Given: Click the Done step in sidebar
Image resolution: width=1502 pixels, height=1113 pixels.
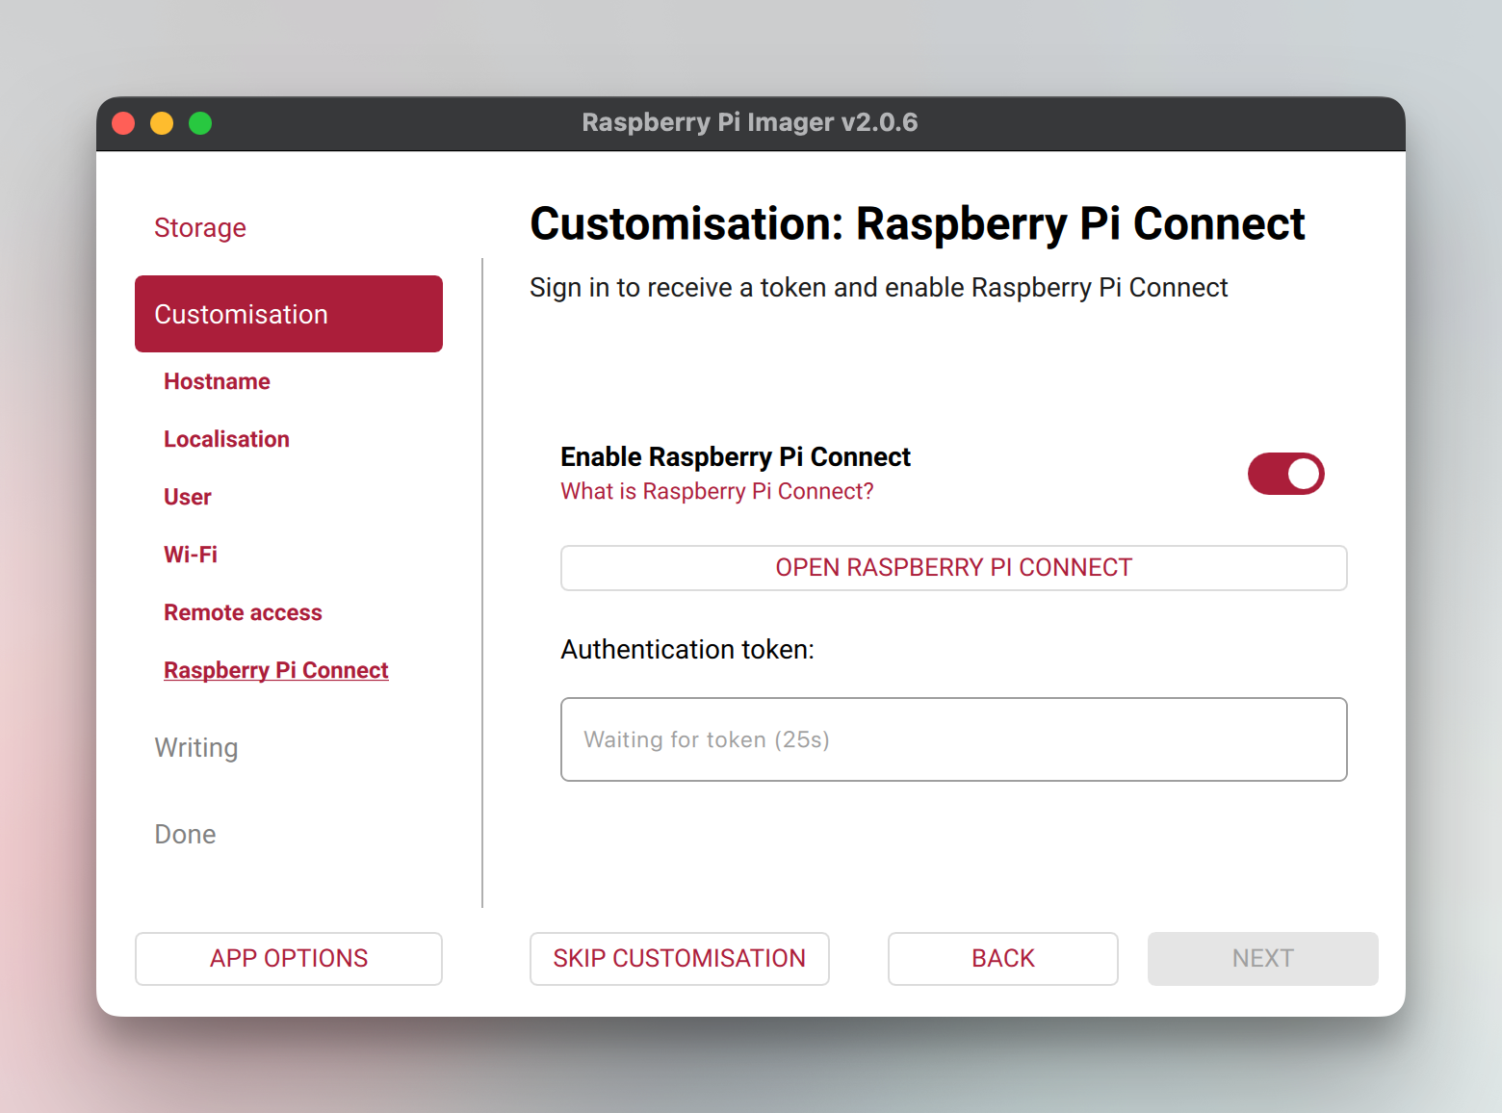Looking at the screenshot, I should coord(185,835).
